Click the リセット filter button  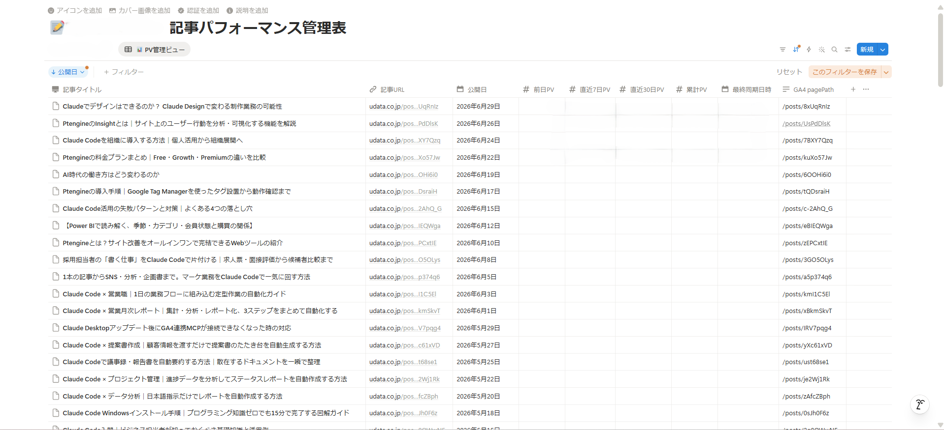(x=789, y=72)
